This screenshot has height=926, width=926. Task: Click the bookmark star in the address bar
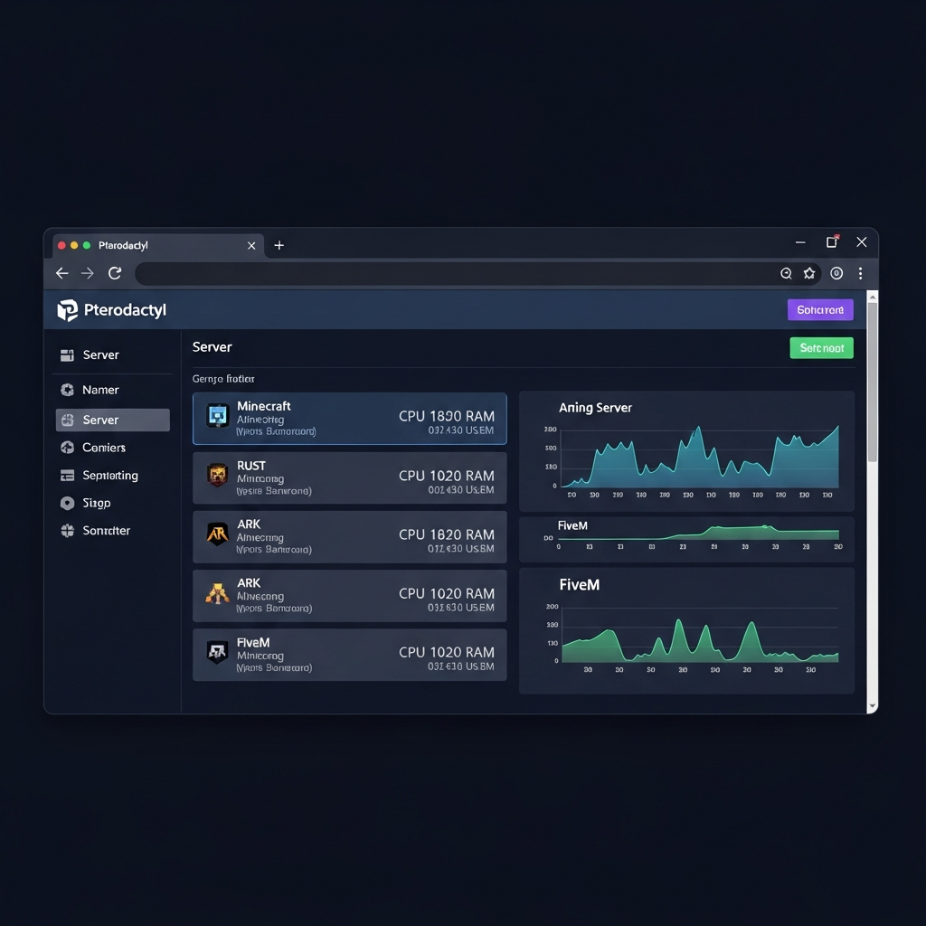(808, 272)
